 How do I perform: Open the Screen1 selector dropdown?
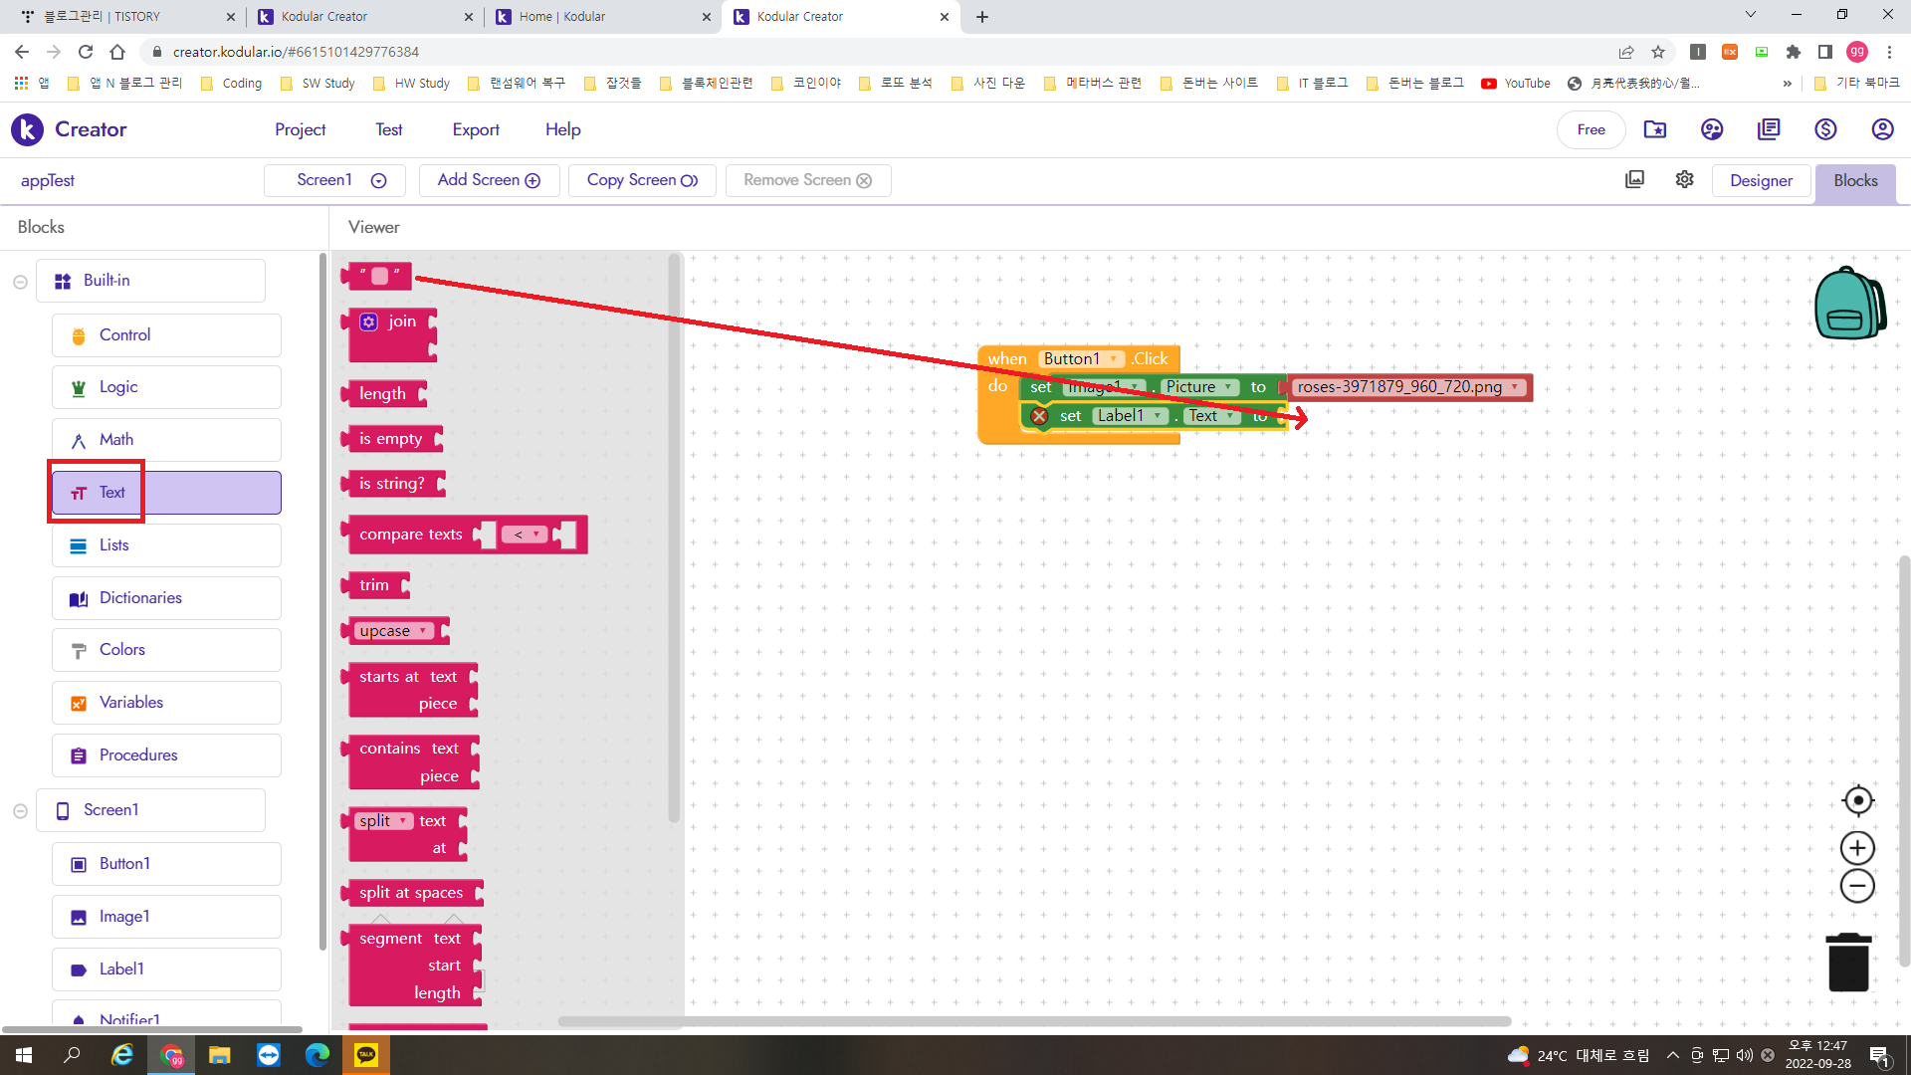[334, 180]
